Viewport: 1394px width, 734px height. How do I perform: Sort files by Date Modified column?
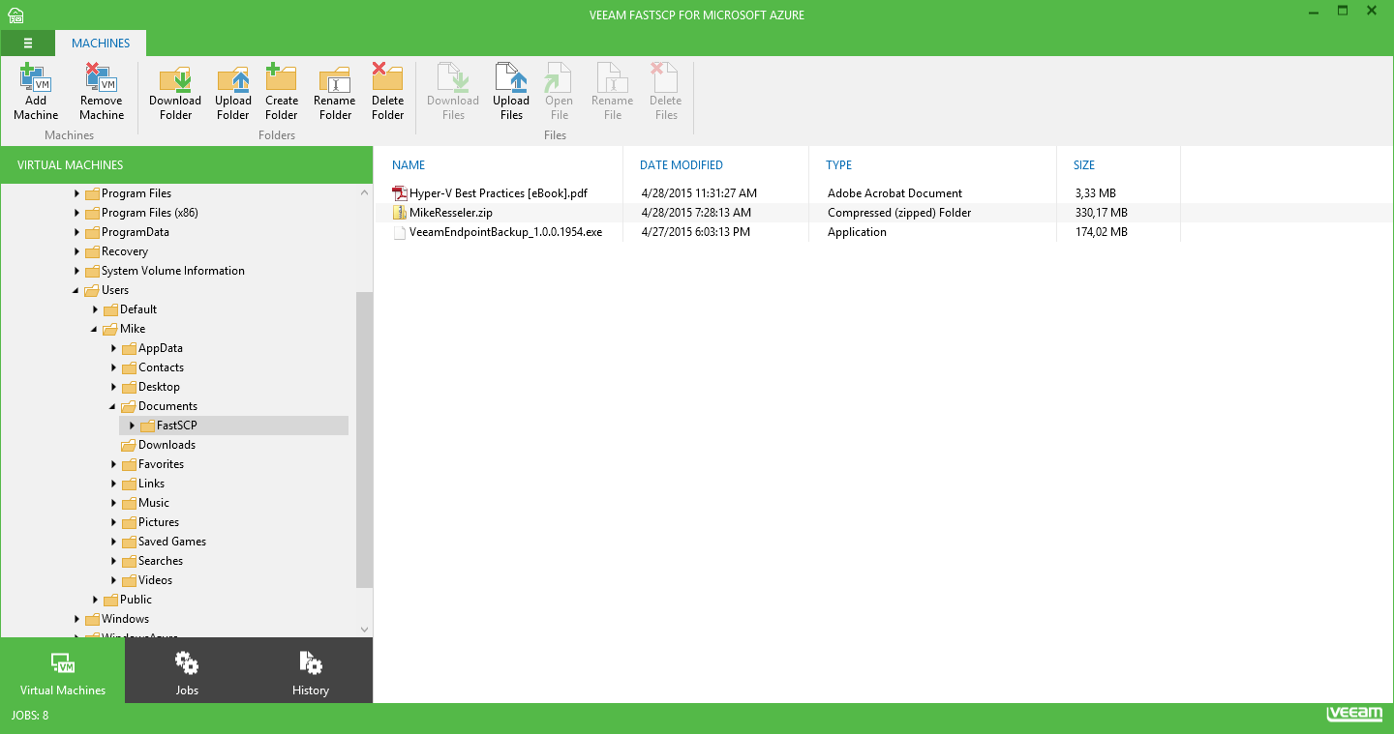682,165
